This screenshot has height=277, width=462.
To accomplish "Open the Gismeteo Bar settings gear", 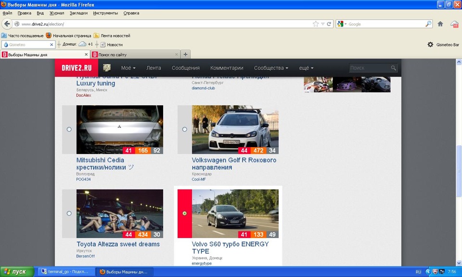I will pos(430,44).
